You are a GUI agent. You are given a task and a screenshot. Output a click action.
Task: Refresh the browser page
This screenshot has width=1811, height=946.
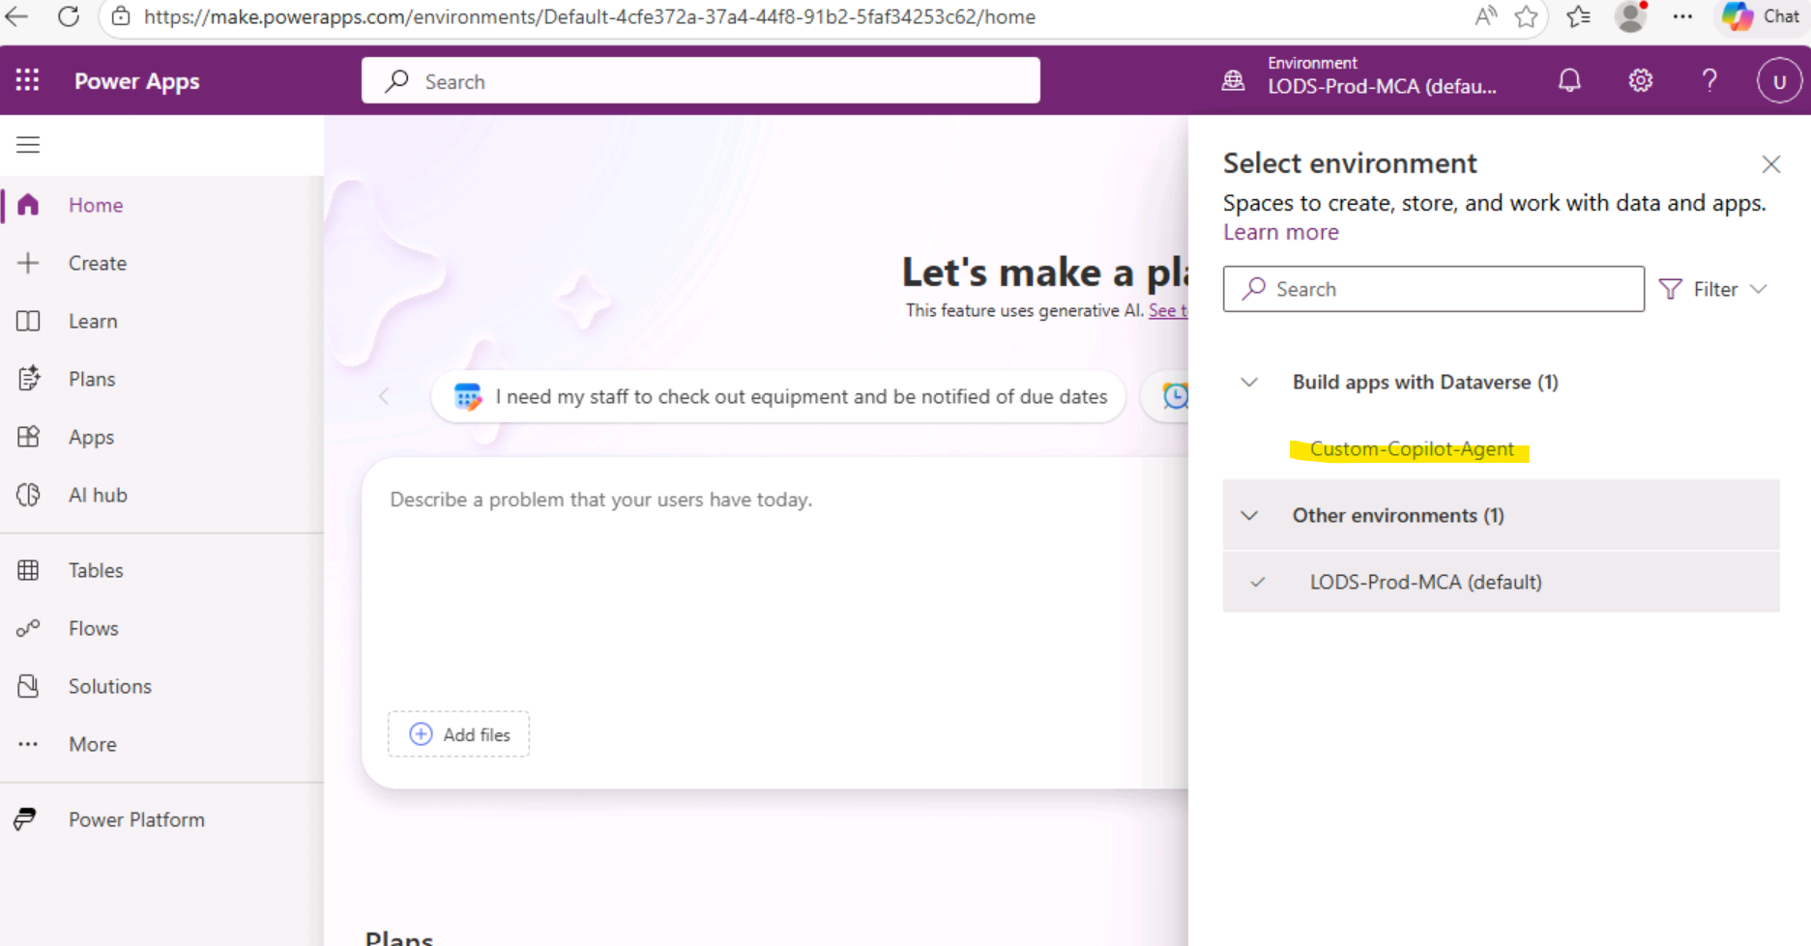(69, 16)
